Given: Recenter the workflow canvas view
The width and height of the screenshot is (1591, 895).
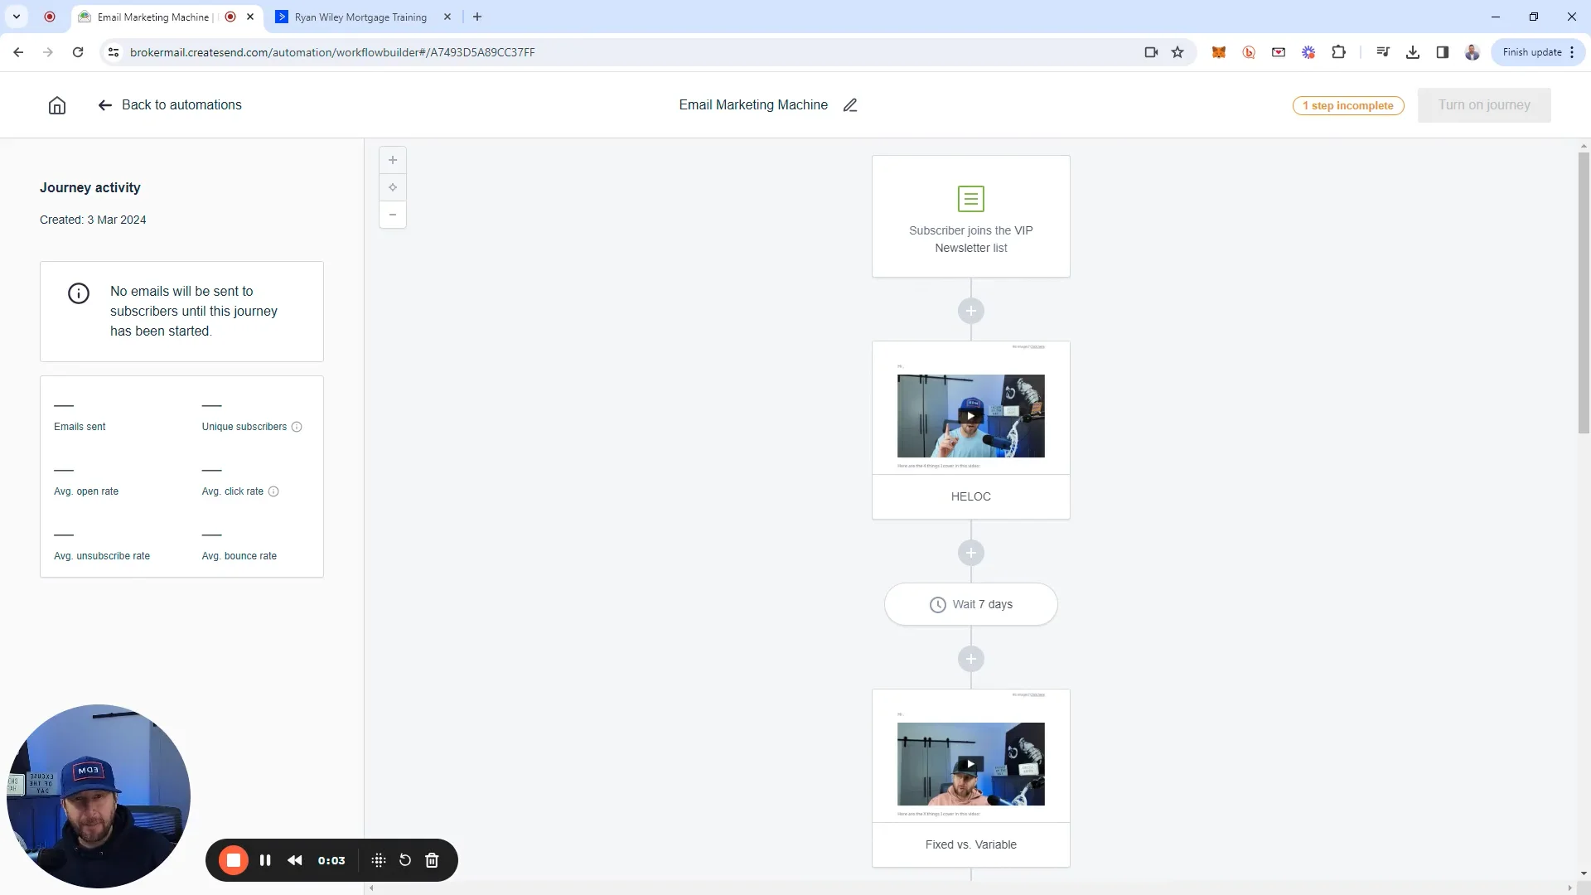Looking at the screenshot, I should 393,187.
